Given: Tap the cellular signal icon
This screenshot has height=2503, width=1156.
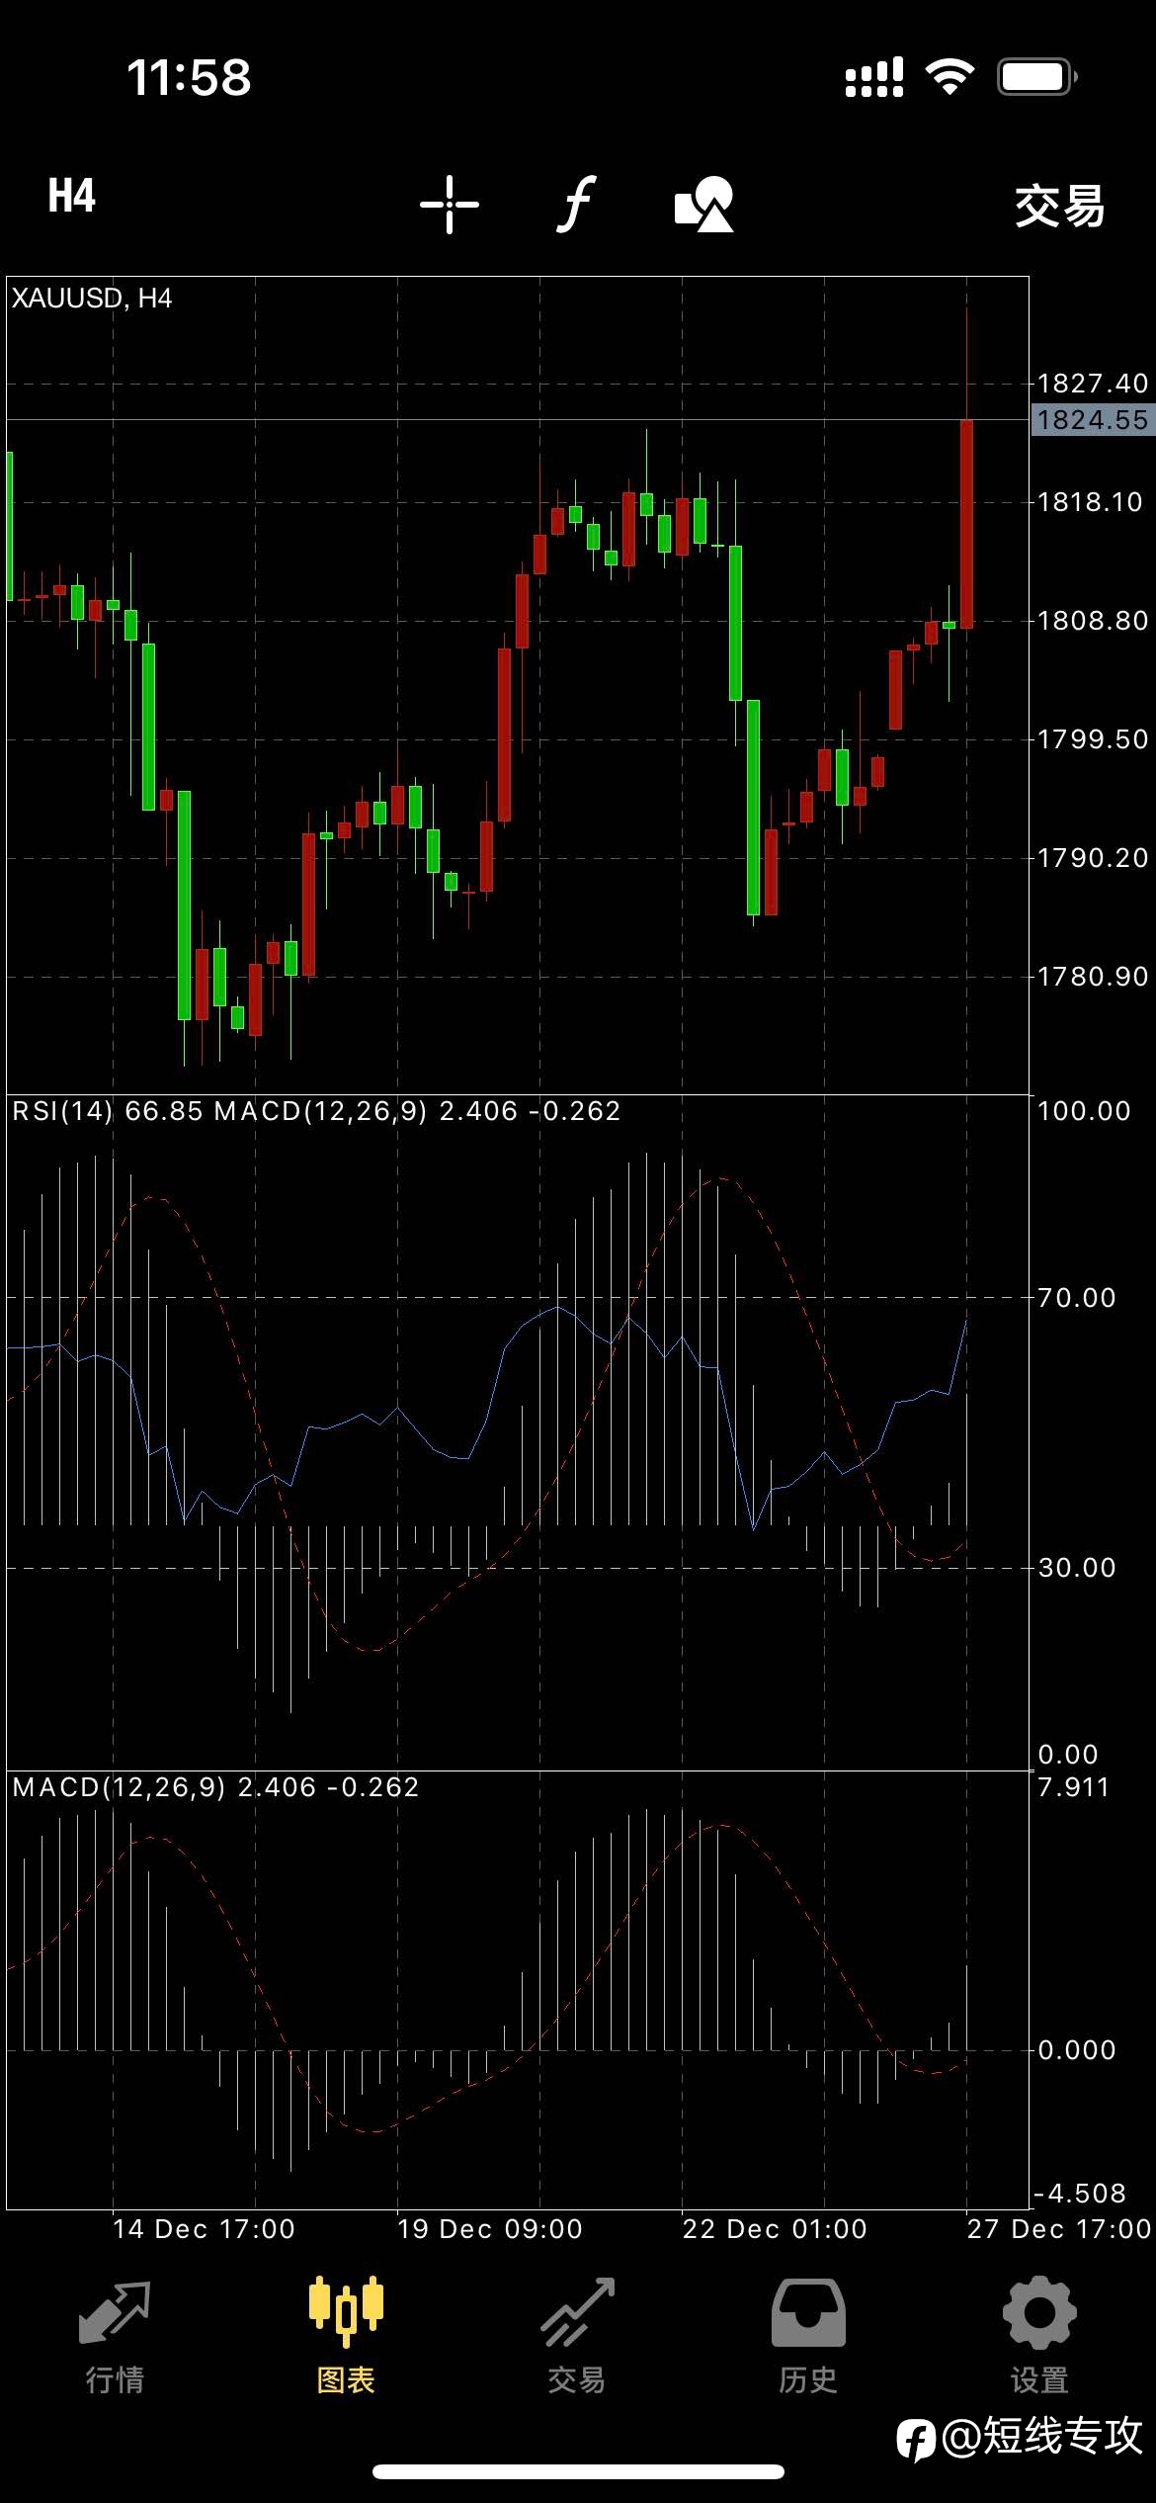Looking at the screenshot, I should pyautogui.click(x=874, y=77).
